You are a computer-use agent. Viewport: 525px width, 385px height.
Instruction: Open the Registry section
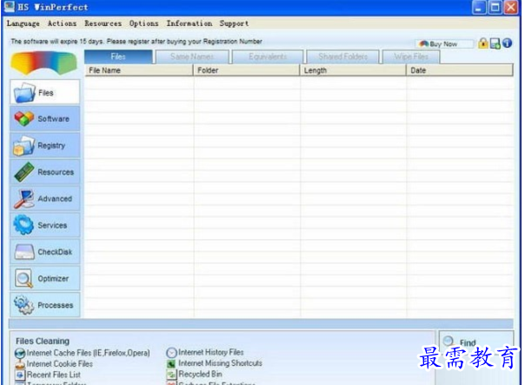click(45, 145)
